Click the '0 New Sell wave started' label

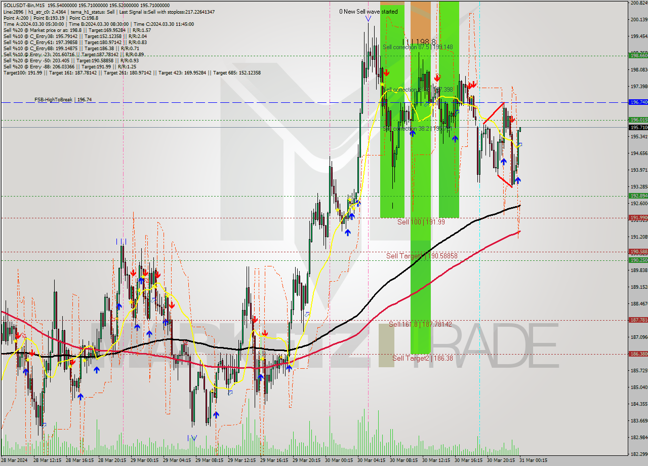tap(368, 11)
